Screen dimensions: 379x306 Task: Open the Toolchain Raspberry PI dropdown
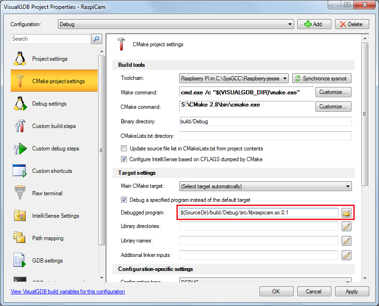coord(234,78)
